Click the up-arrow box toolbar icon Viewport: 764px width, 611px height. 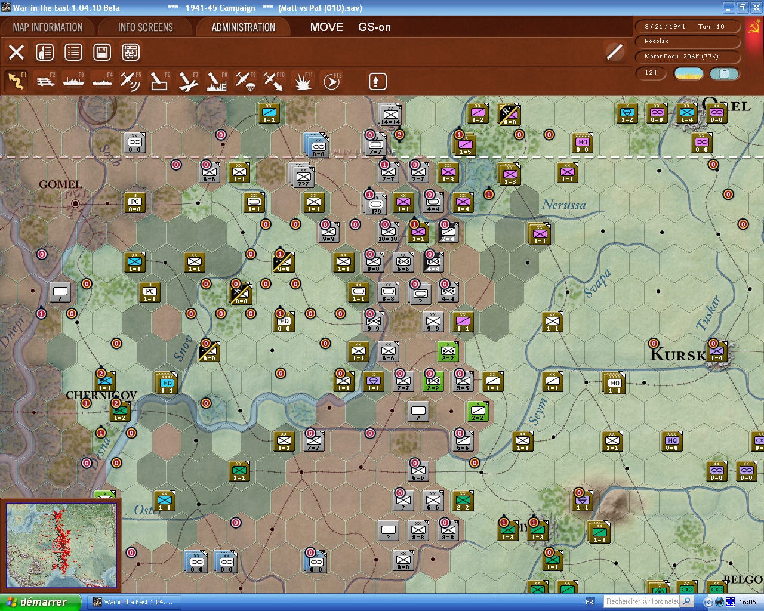click(378, 81)
